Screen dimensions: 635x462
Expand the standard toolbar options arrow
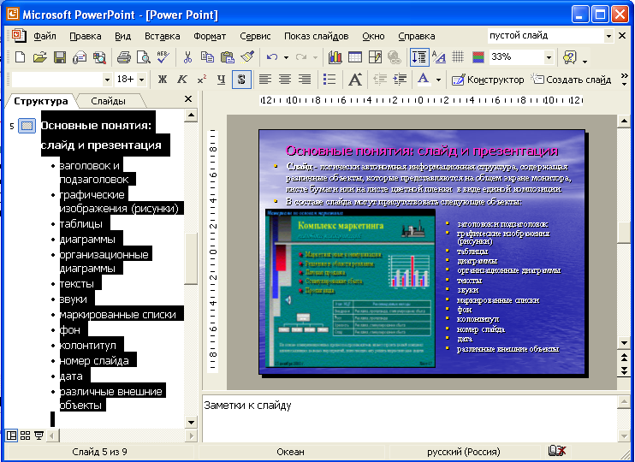[585, 61]
